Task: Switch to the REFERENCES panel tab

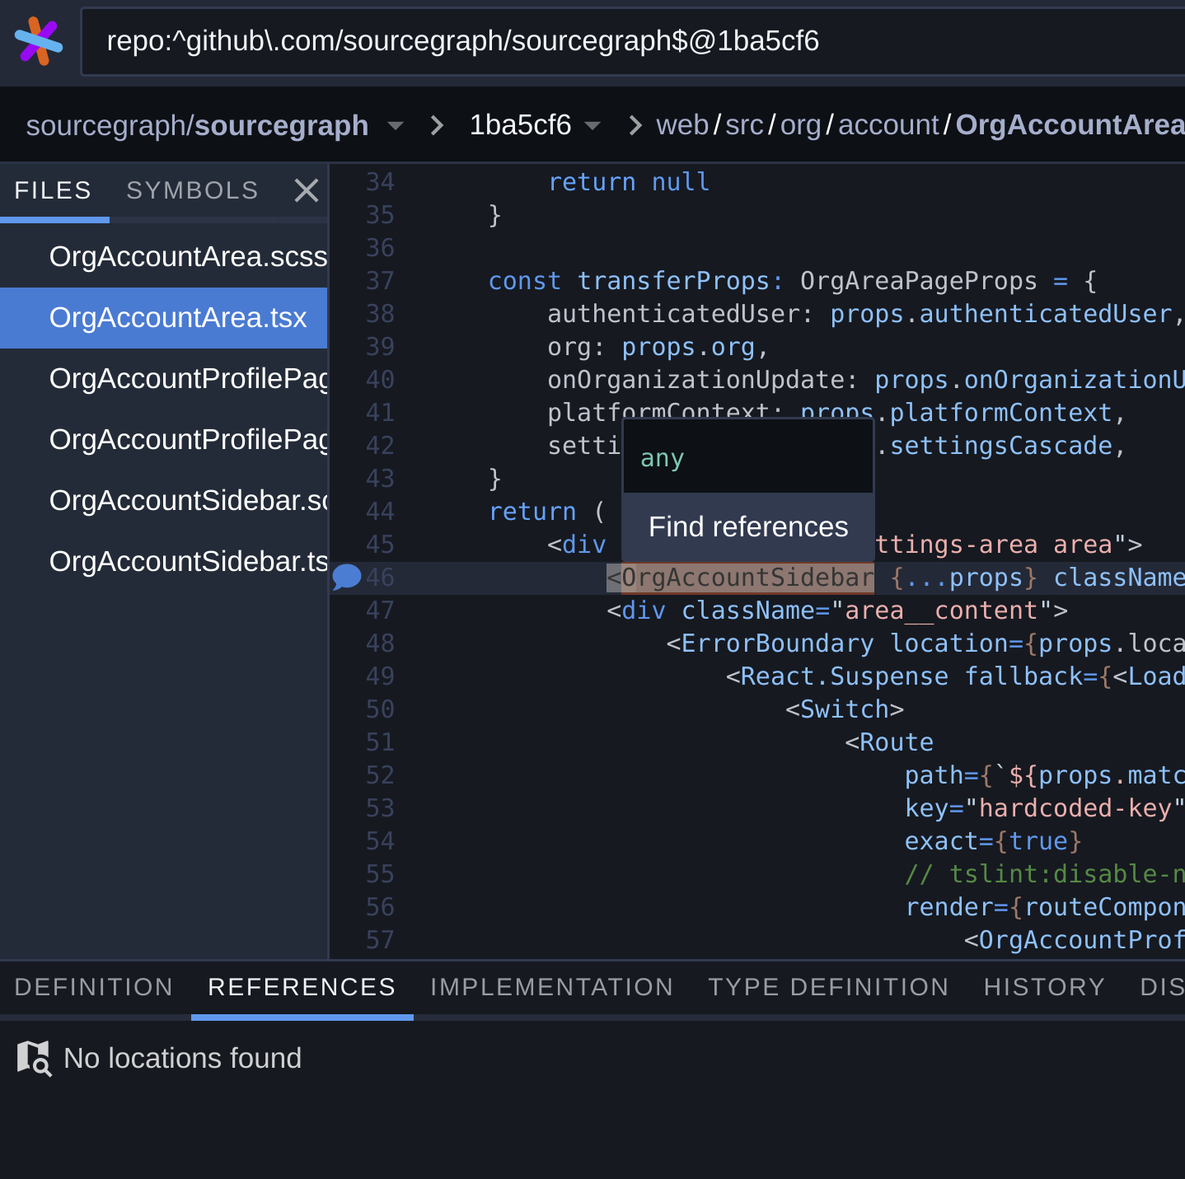Action: pyautogui.click(x=302, y=987)
